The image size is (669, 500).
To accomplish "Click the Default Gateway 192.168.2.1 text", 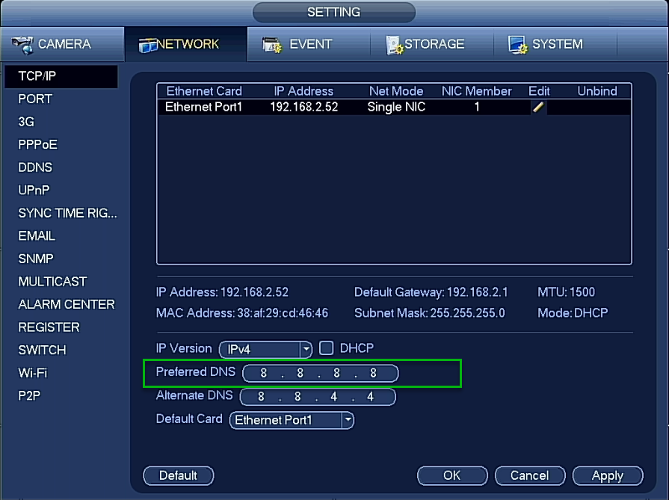I will coord(431,292).
